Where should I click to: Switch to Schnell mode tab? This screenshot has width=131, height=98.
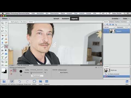pyautogui.click(x=56, y=19)
